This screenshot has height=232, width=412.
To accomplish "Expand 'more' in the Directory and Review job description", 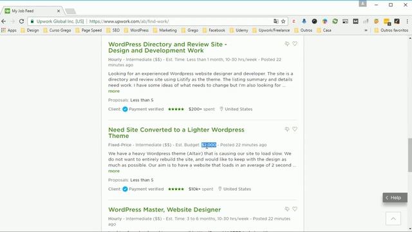I will point(114,91).
